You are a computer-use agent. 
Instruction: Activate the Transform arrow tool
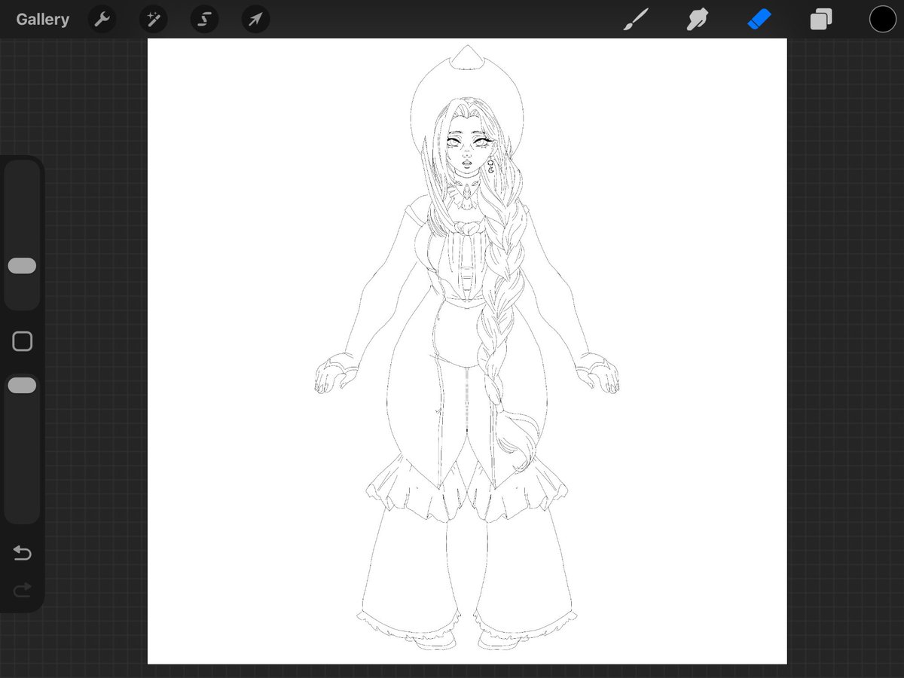tap(255, 19)
